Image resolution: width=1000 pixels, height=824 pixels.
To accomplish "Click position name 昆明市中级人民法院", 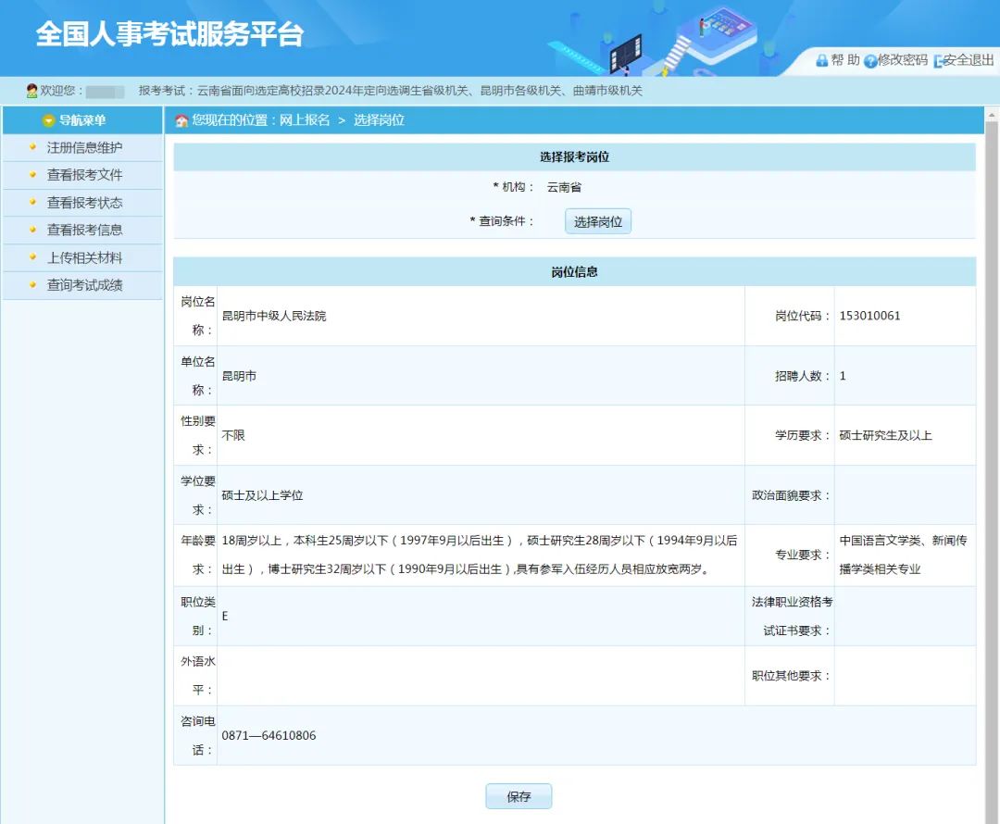I will [x=273, y=316].
